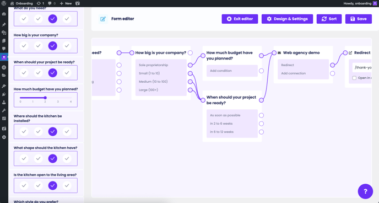
Task: Collapse the WordPress sidebar menu
Action: click(4, 137)
